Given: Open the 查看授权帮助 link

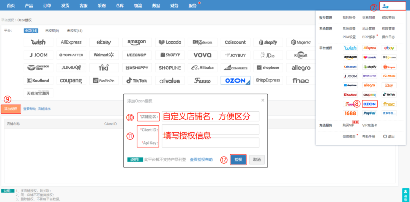Looking at the screenshot, I should point(201,160).
